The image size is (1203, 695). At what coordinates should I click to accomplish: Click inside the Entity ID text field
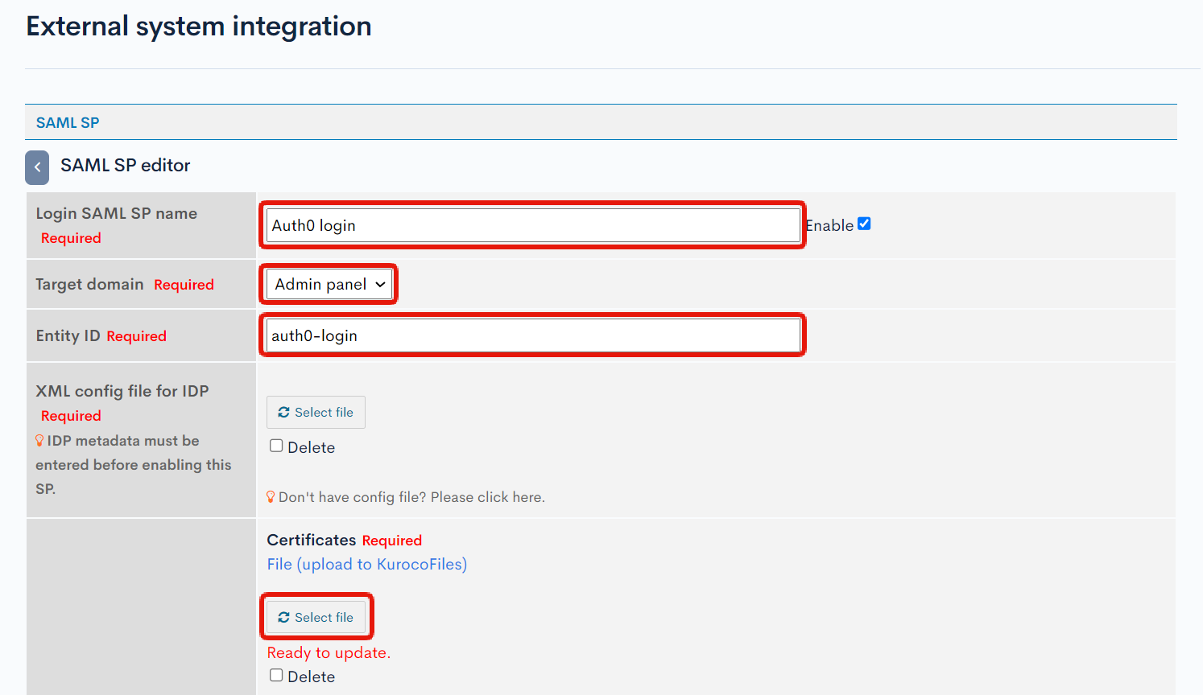click(x=531, y=335)
